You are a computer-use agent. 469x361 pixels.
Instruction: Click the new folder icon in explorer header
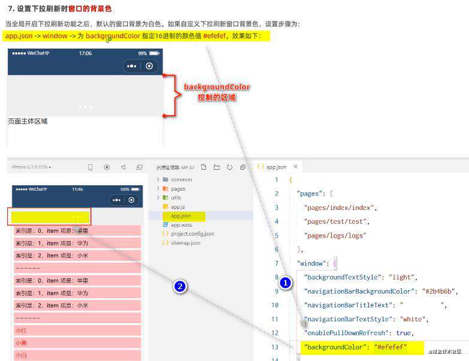pyautogui.click(x=217, y=167)
